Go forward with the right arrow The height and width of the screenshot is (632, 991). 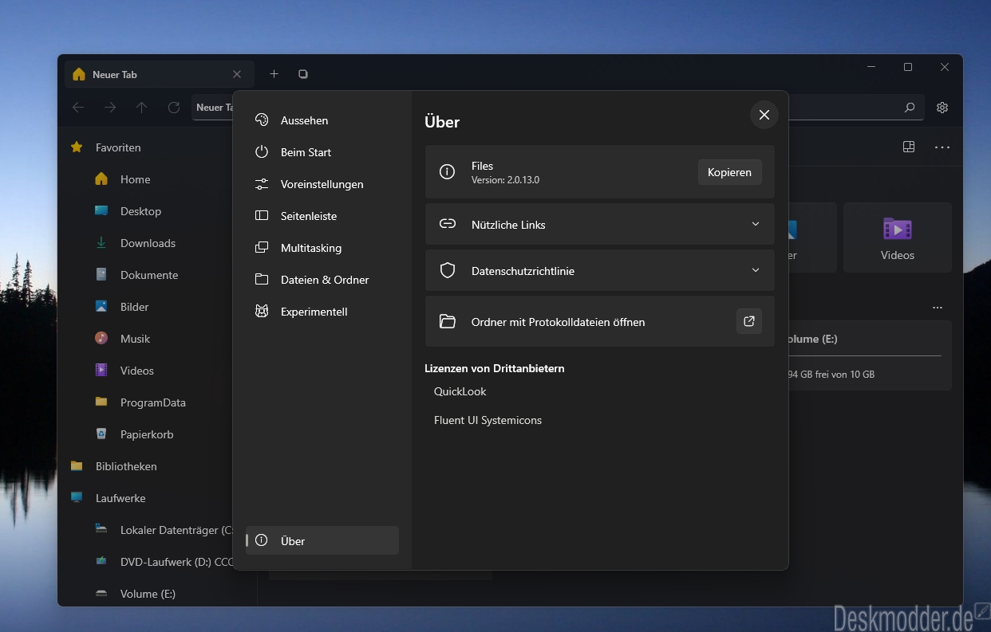click(x=110, y=108)
